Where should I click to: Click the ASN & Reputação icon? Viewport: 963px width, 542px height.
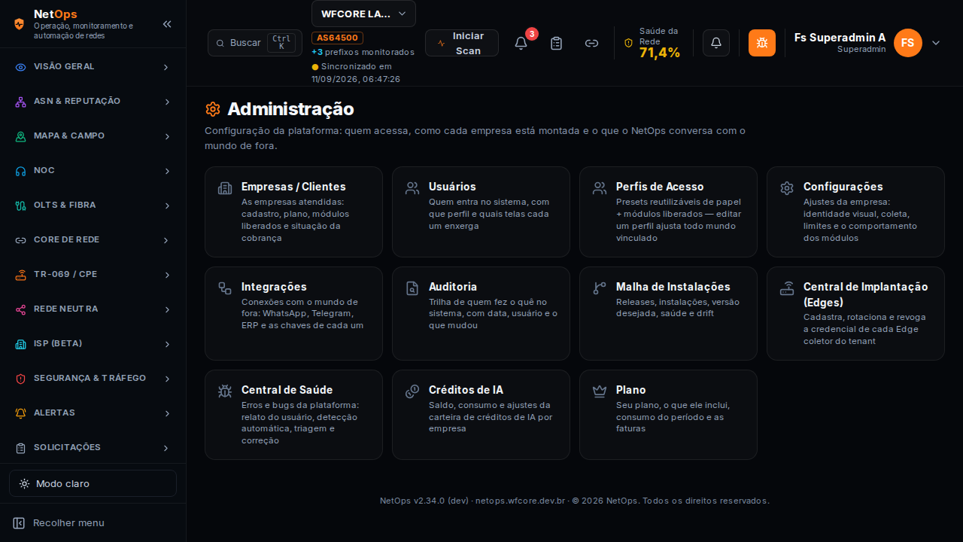pos(20,102)
